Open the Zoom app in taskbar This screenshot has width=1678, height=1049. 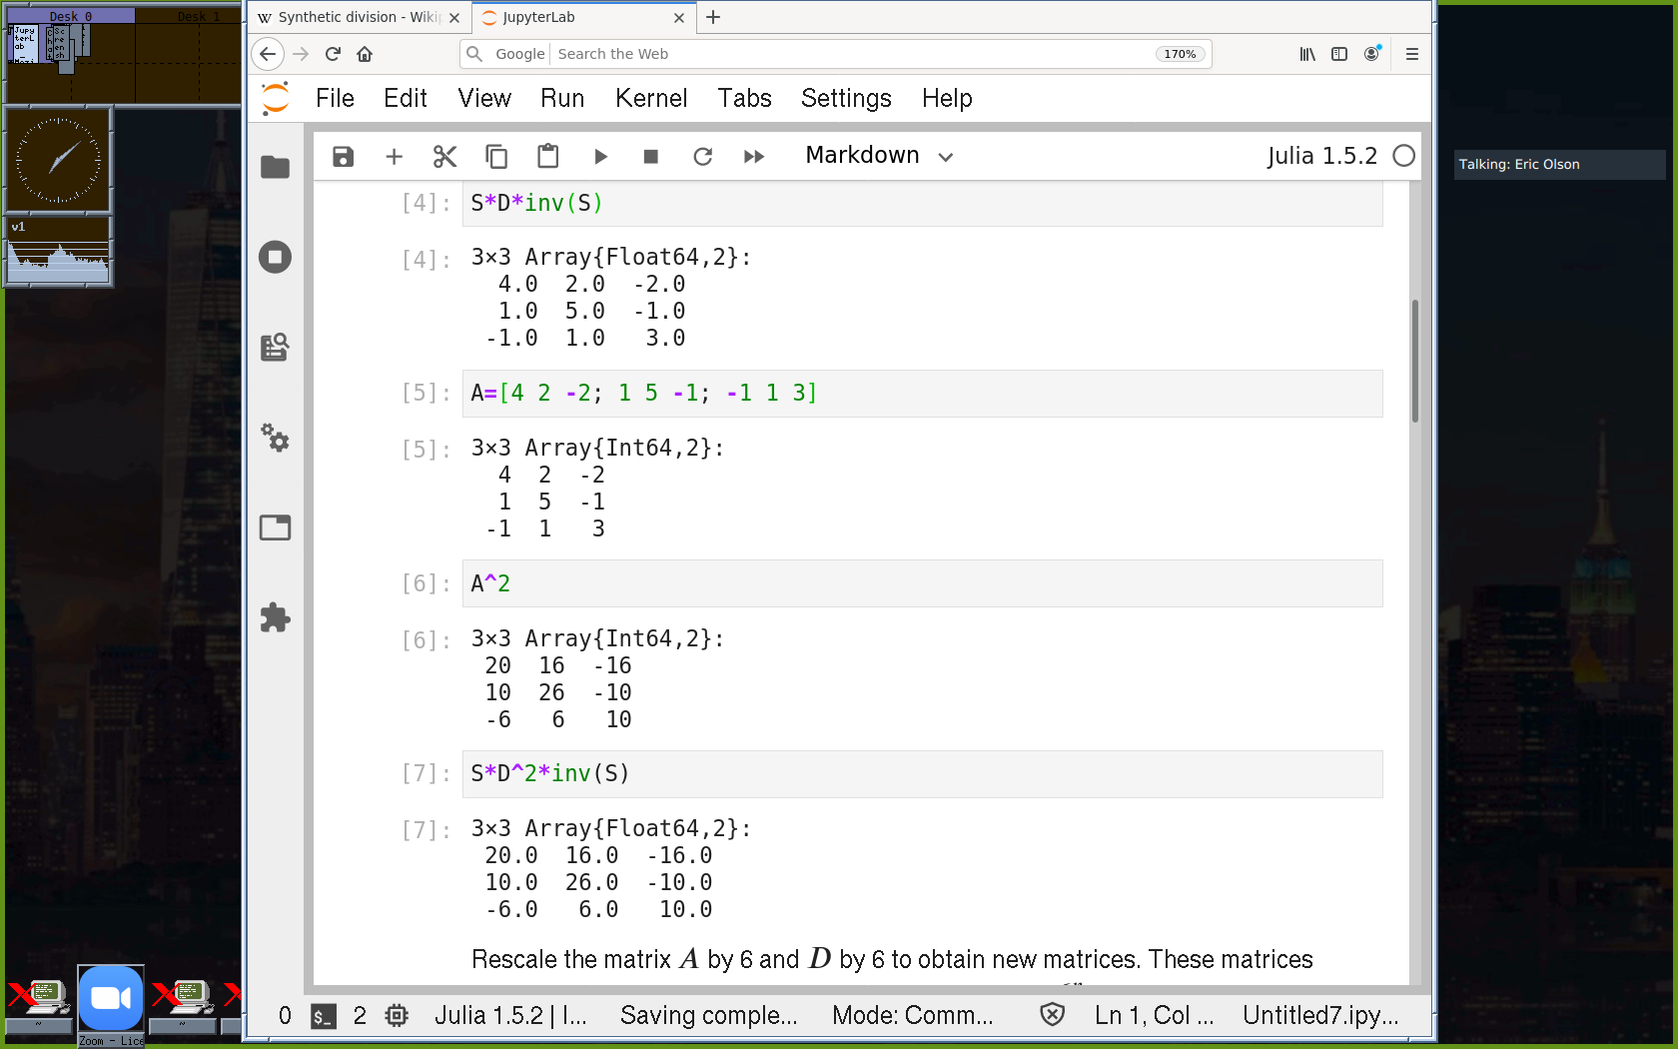pyautogui.click(x=111, y=999)
